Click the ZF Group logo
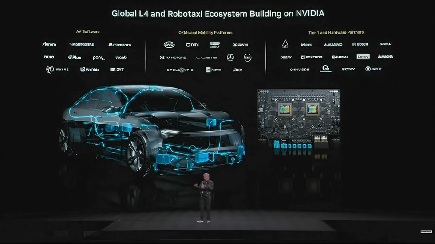 [373, 69]
